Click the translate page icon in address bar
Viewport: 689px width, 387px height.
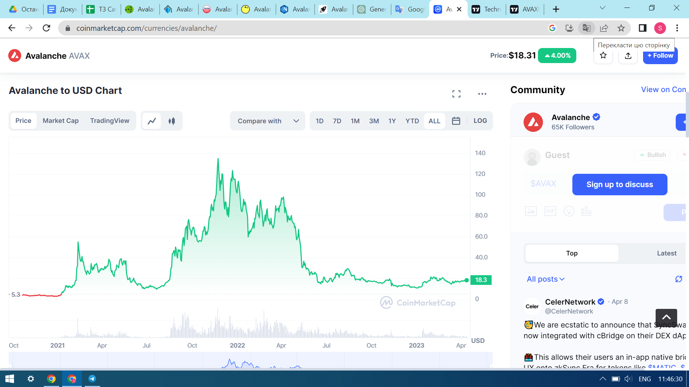[587, 28]
